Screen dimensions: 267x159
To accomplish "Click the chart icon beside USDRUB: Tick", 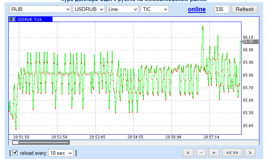I will pyautogui.click(x=12, y=19).
